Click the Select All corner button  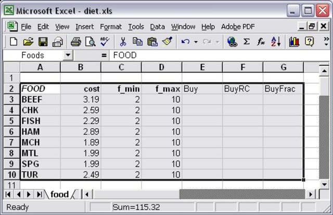[11, 67]
